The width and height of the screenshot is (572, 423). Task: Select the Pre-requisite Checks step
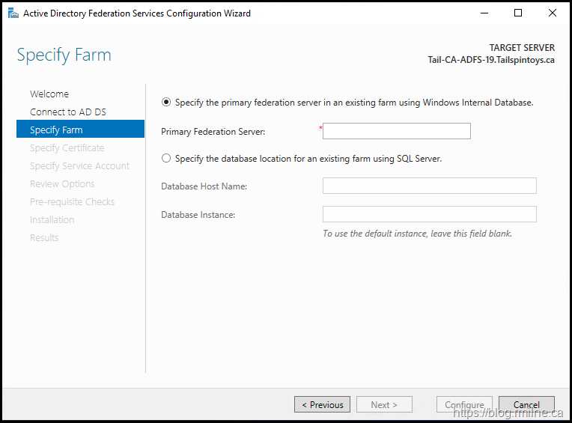pyautogui.click(x=72, y=202)
